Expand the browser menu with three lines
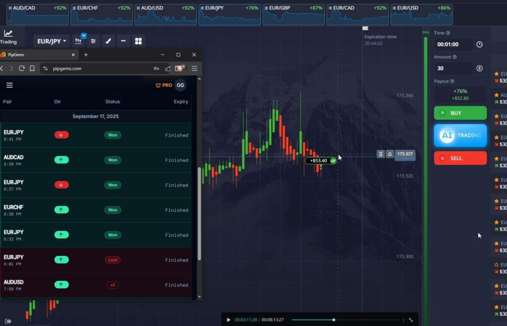Image resolution: width=507 pixels, height=326 pixels. [x=194, y=68]
